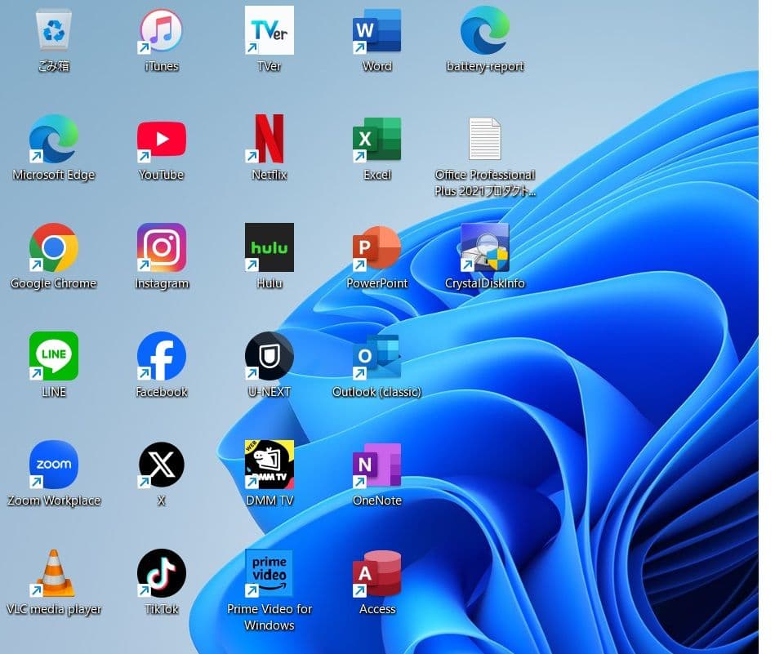This screenshot has width=784, height=654.
Task: Select the OneNote shortcut icon
Action: 377,465
